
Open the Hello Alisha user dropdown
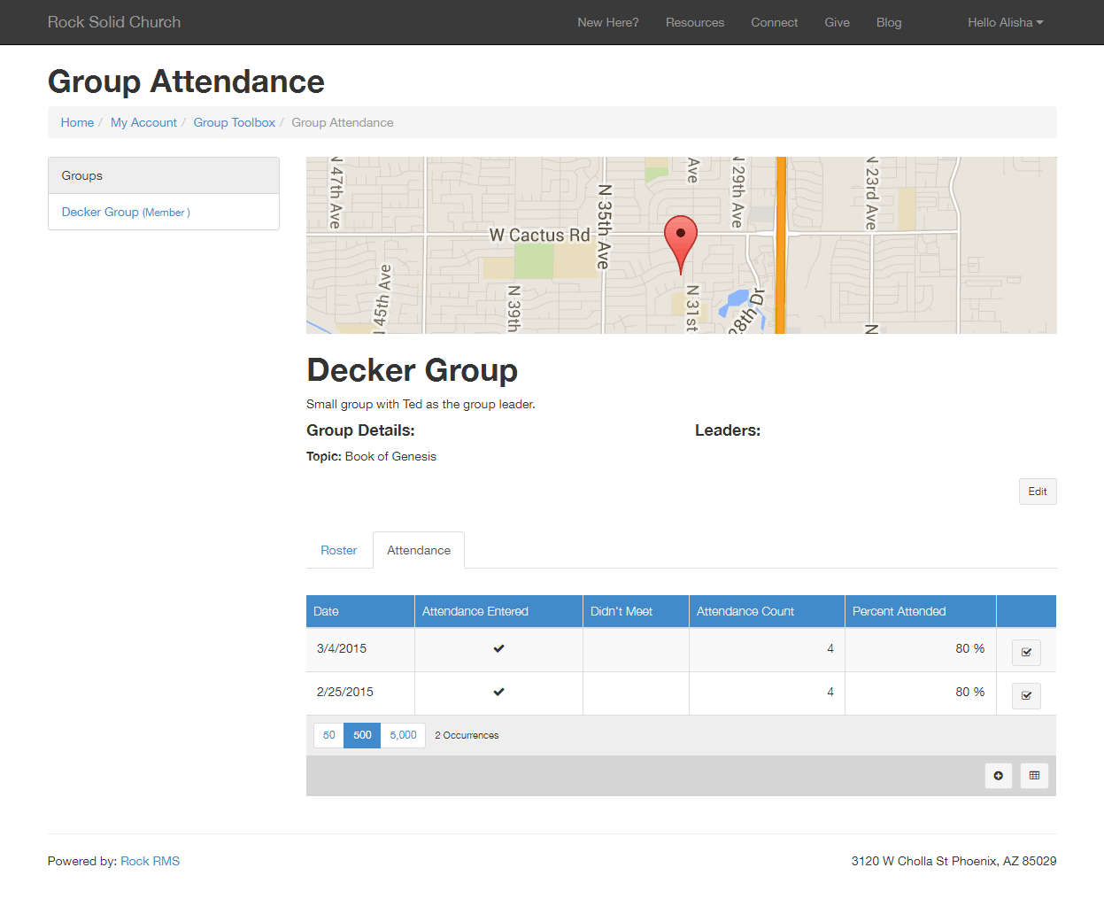coord(1005,22)
